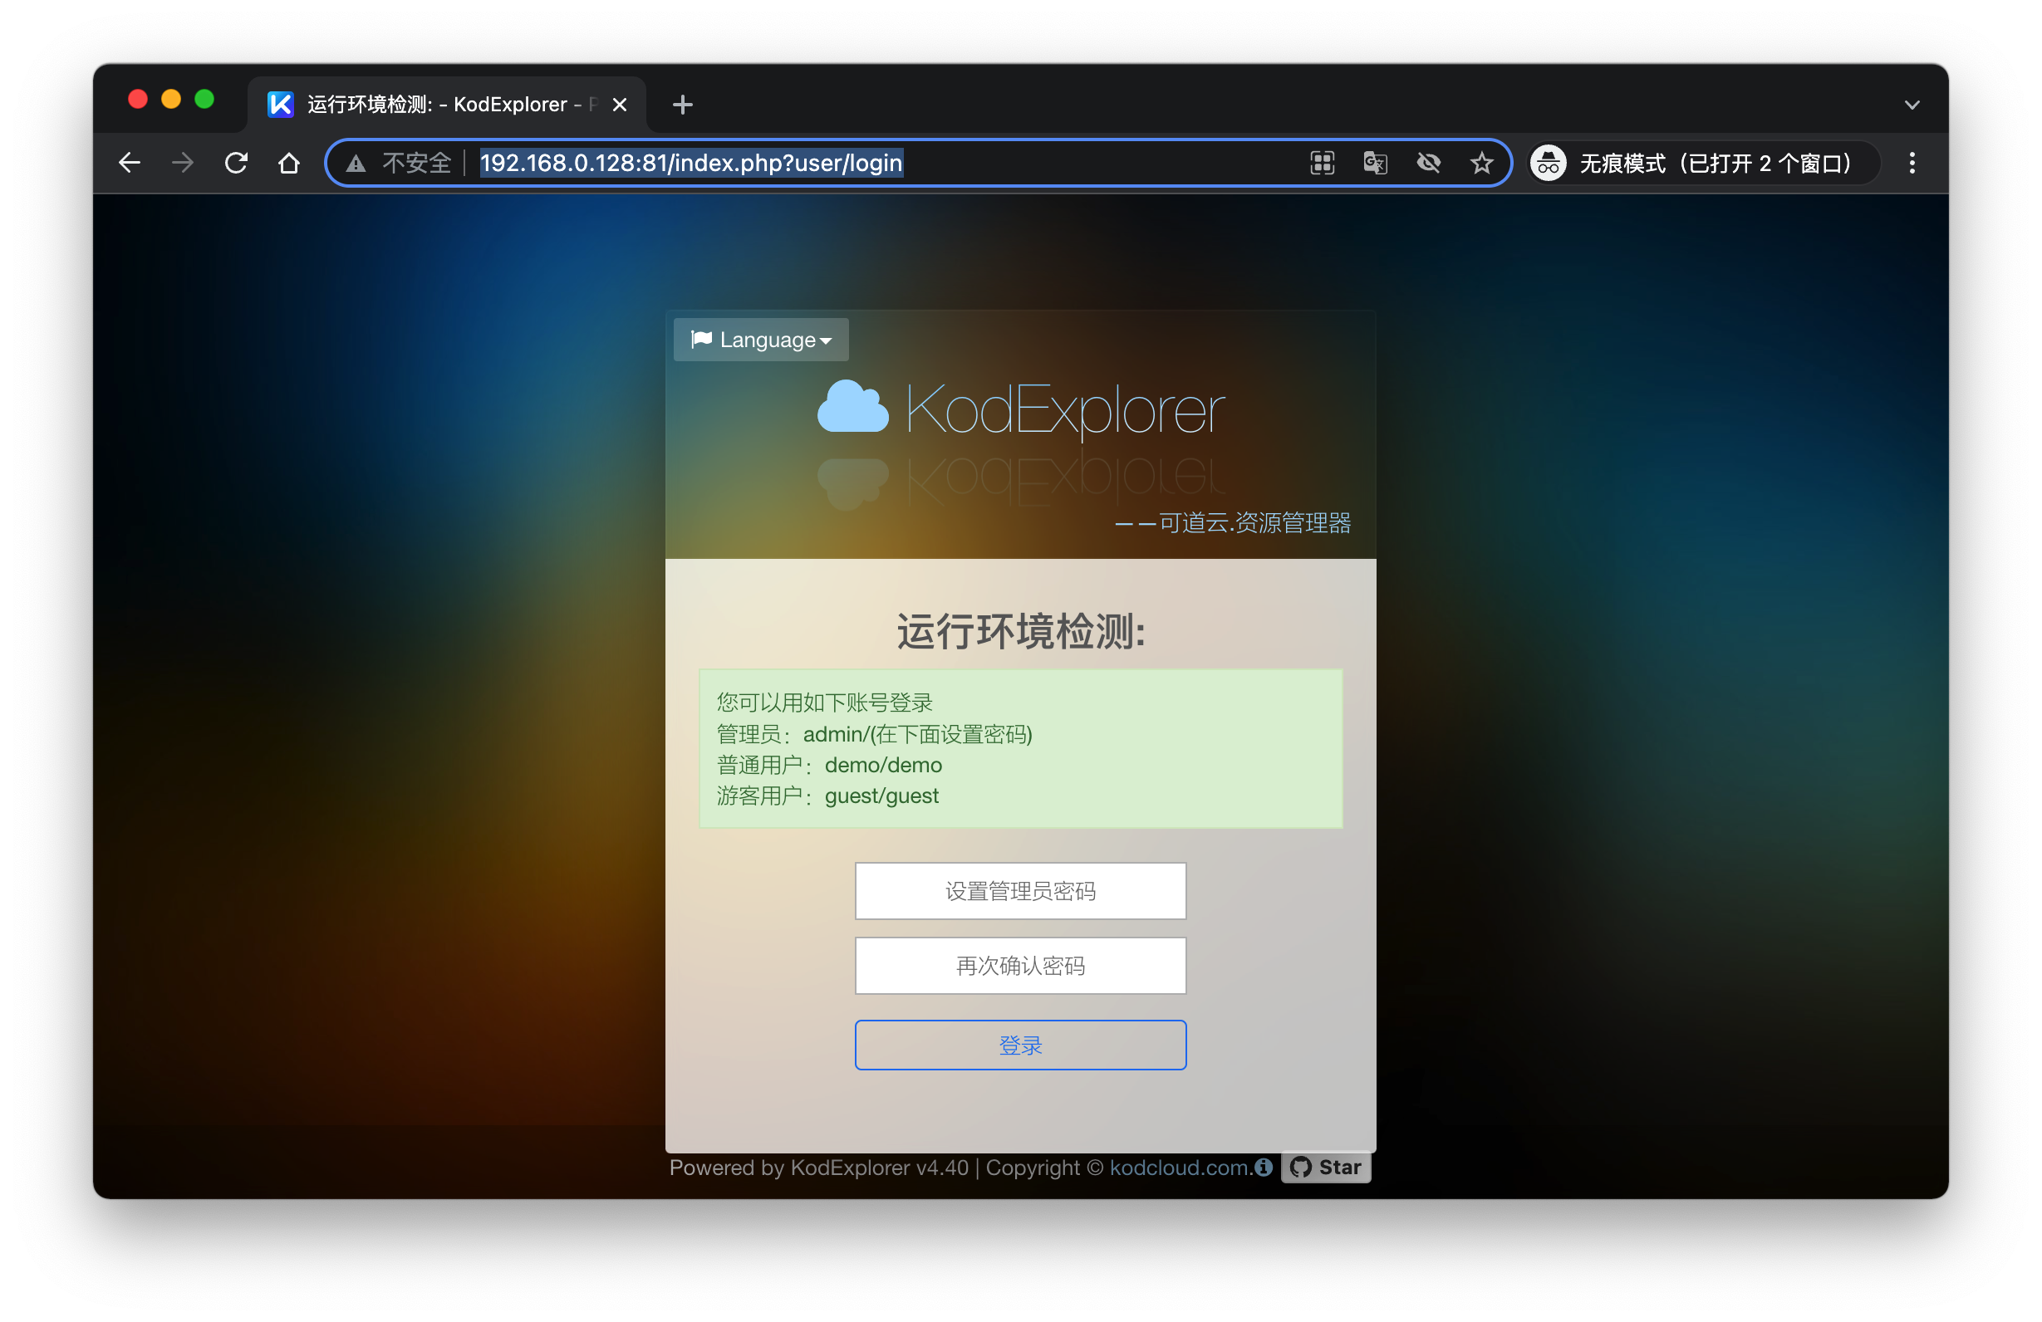
Task: Focus the 再次确认密码 confirm field
Action: (x=1020, y=966)
